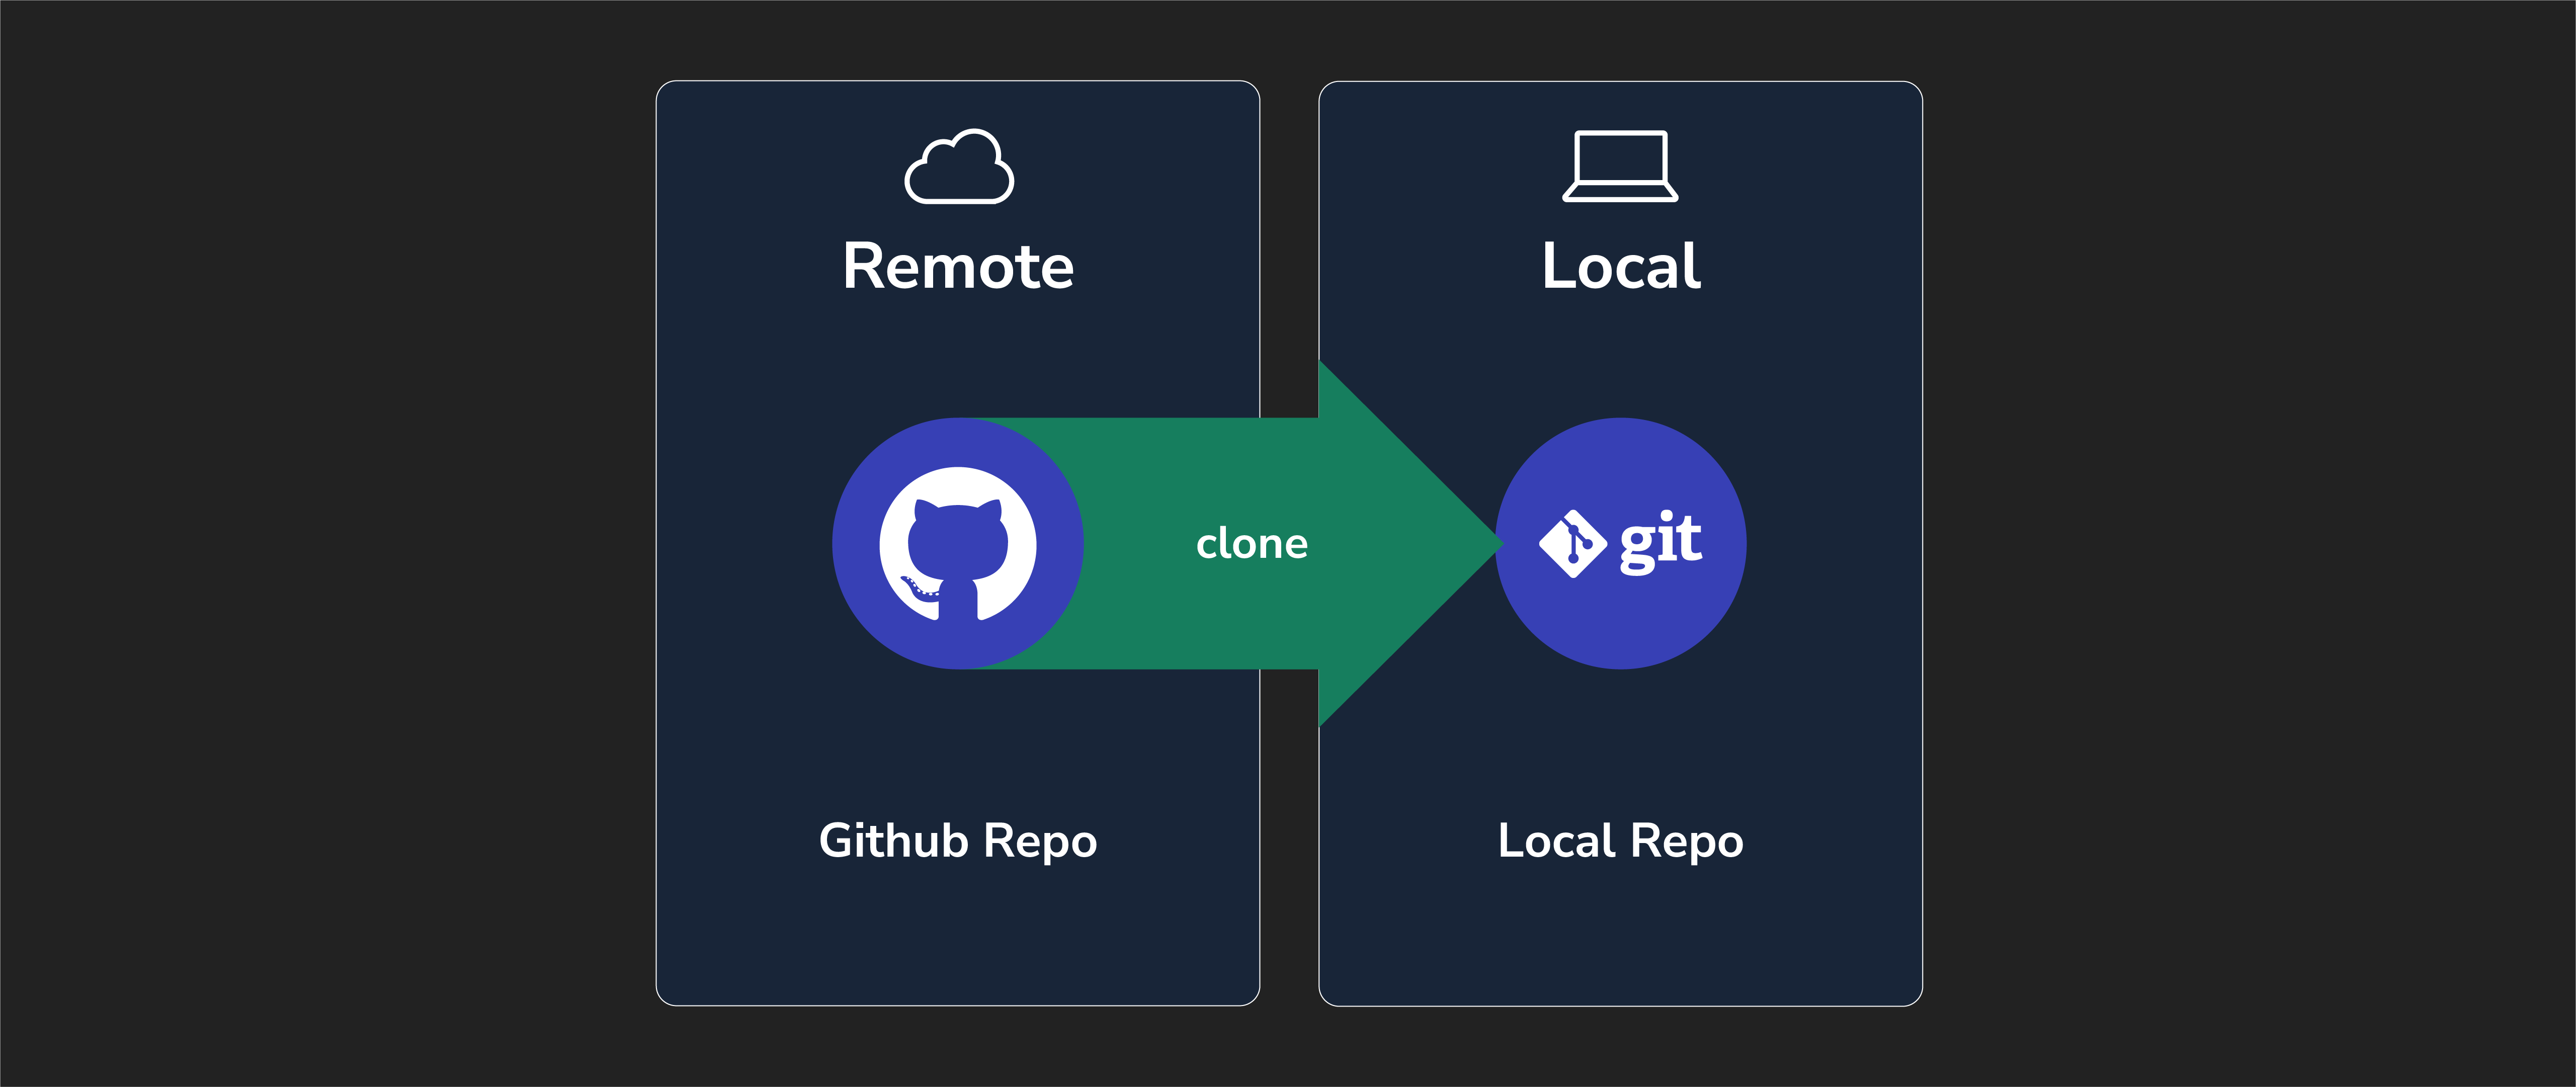
Task: Click the cloud icon above Remote
Action: point(959,167)
